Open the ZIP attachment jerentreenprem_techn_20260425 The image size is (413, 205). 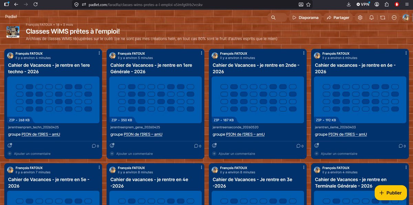(x=53, y=100)
